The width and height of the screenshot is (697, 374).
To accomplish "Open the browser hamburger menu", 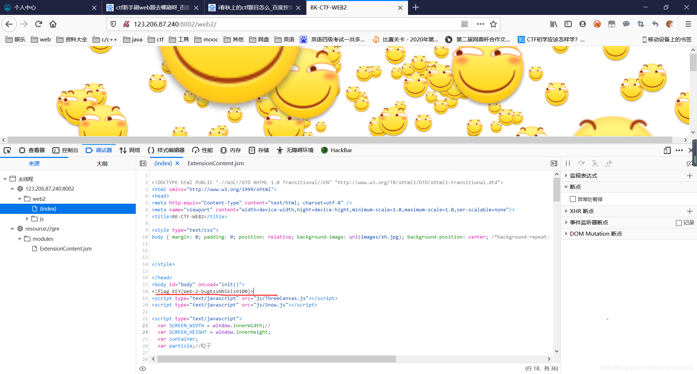I will [x=688, y=24].
